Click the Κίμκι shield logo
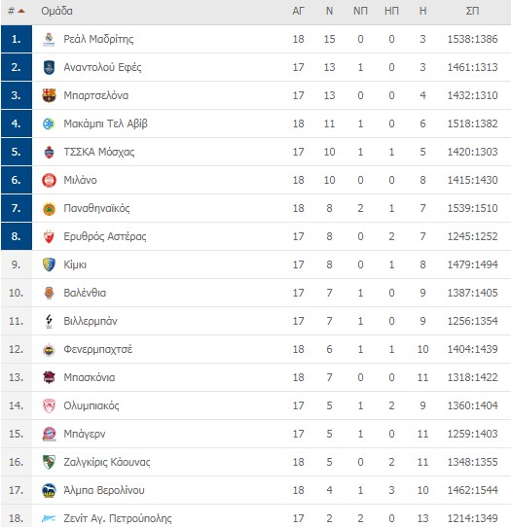511x527 pixels. pyautogui.click(x=49, y=264)
